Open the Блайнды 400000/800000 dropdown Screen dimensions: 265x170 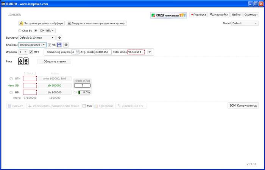pos(33,45)
